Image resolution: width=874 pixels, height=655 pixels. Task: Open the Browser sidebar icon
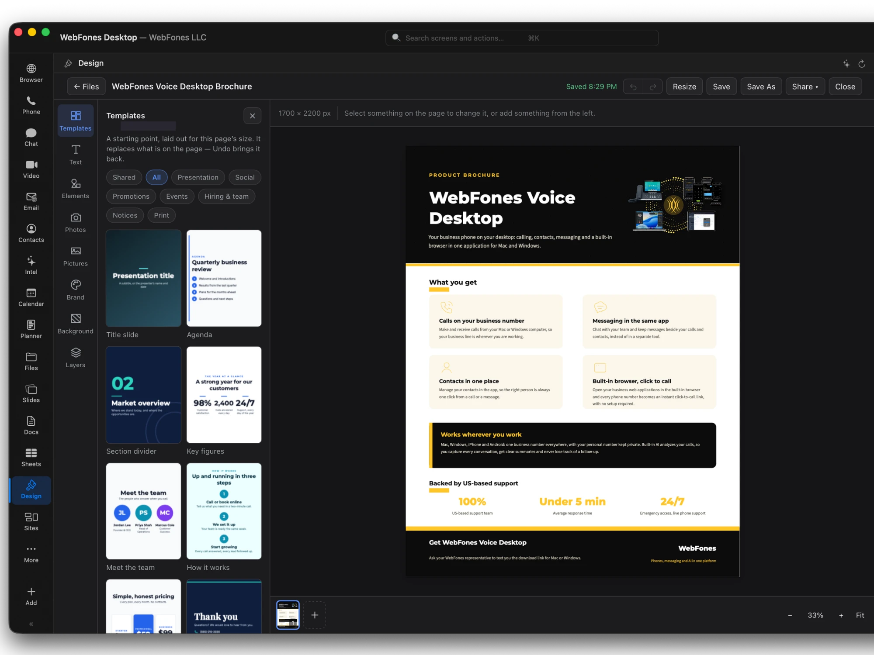tap(31, 73)
